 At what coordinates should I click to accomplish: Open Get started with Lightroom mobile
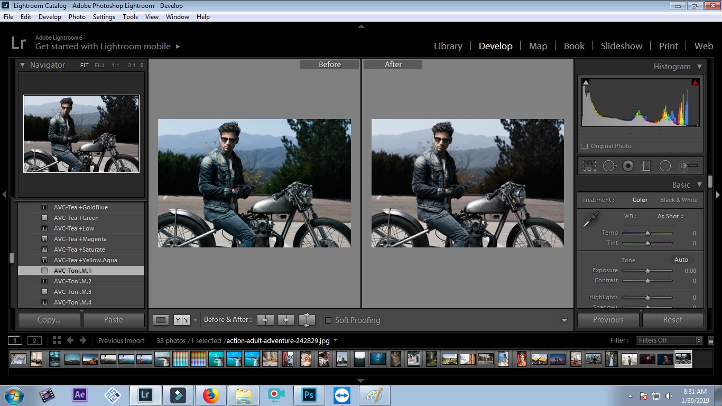coord(107,47)
